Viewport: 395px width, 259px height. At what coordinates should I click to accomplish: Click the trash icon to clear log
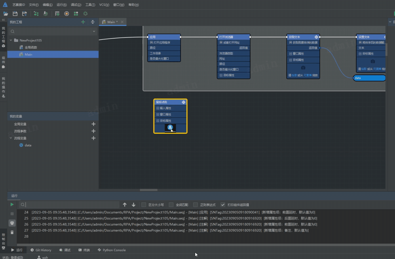tap(12, 232)
